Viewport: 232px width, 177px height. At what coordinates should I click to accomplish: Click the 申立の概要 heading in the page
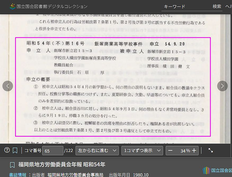[38, 79]
